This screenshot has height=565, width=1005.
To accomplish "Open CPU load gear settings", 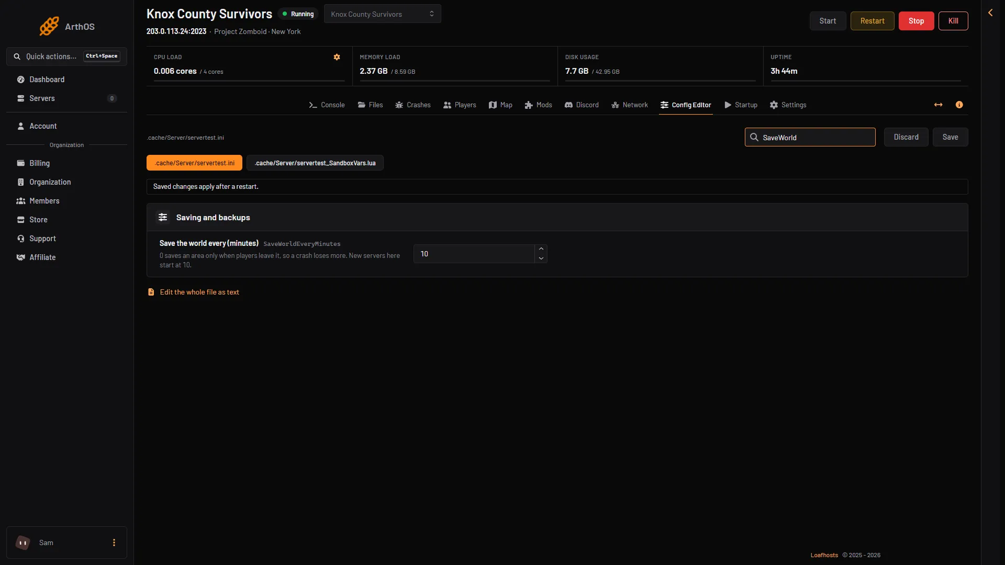I will (337, 57).
